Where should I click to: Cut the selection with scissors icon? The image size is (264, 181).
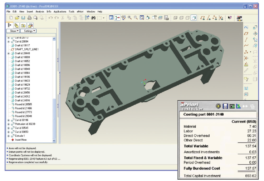pyautogui.click(x=63, y=17)
